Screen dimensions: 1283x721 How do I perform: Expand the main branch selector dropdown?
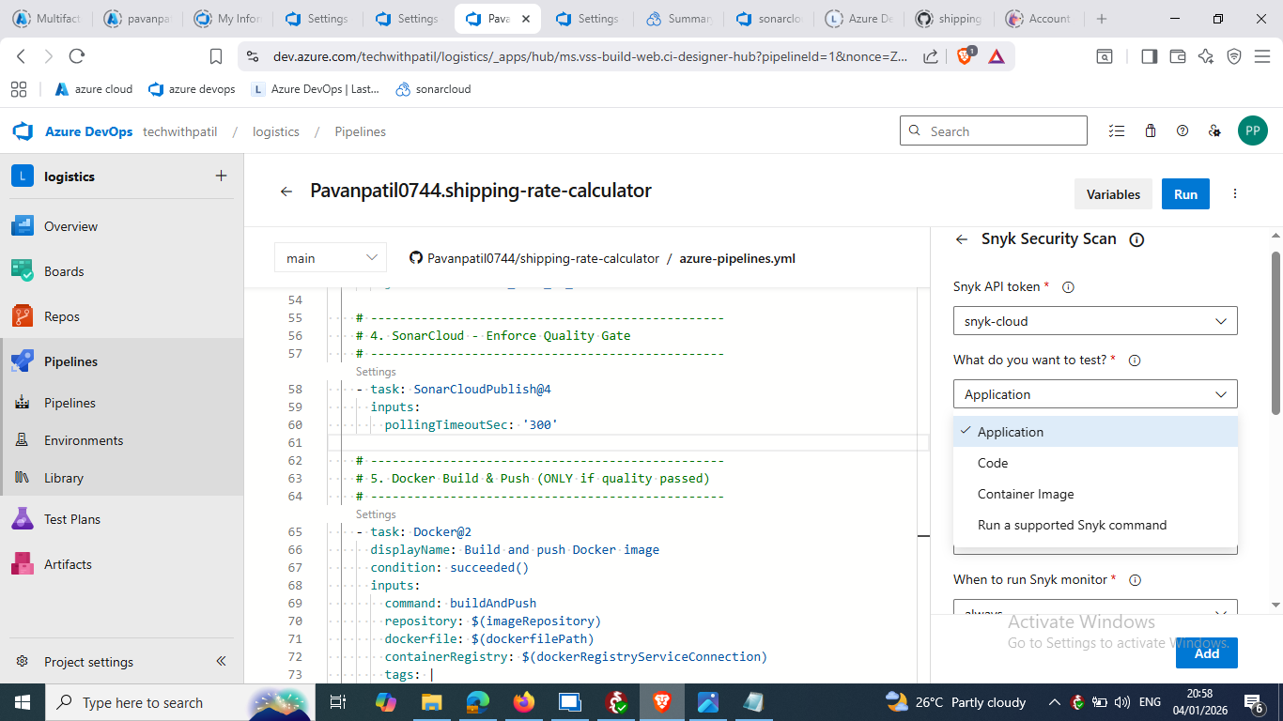tap(330, 257)
